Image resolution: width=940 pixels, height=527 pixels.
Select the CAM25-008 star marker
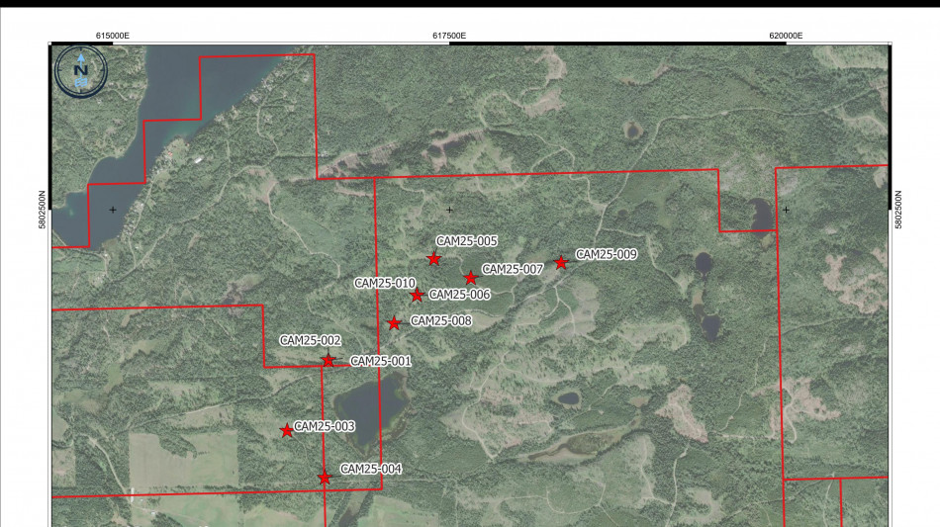point(394,323)
